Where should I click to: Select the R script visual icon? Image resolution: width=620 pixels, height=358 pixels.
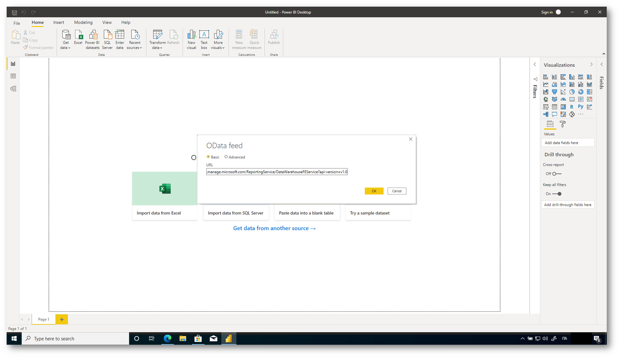[572, 107]
